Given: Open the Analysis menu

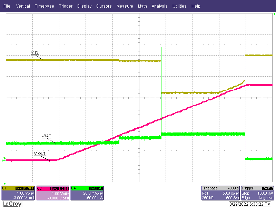Looking at the screenshot, I should (x=159, y=6).
